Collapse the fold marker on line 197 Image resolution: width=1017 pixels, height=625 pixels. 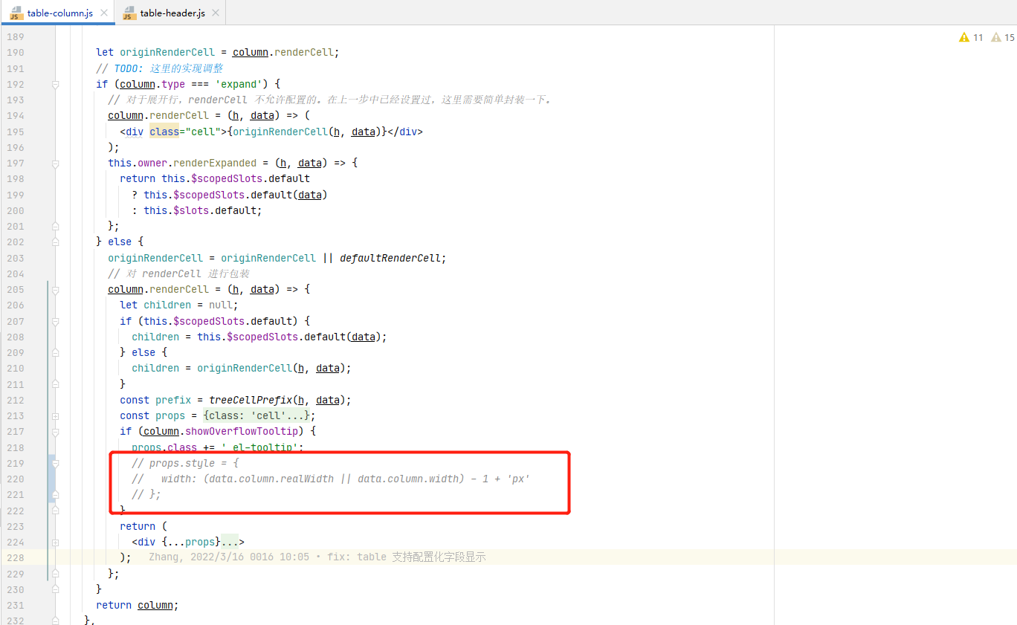click(55, 163)
